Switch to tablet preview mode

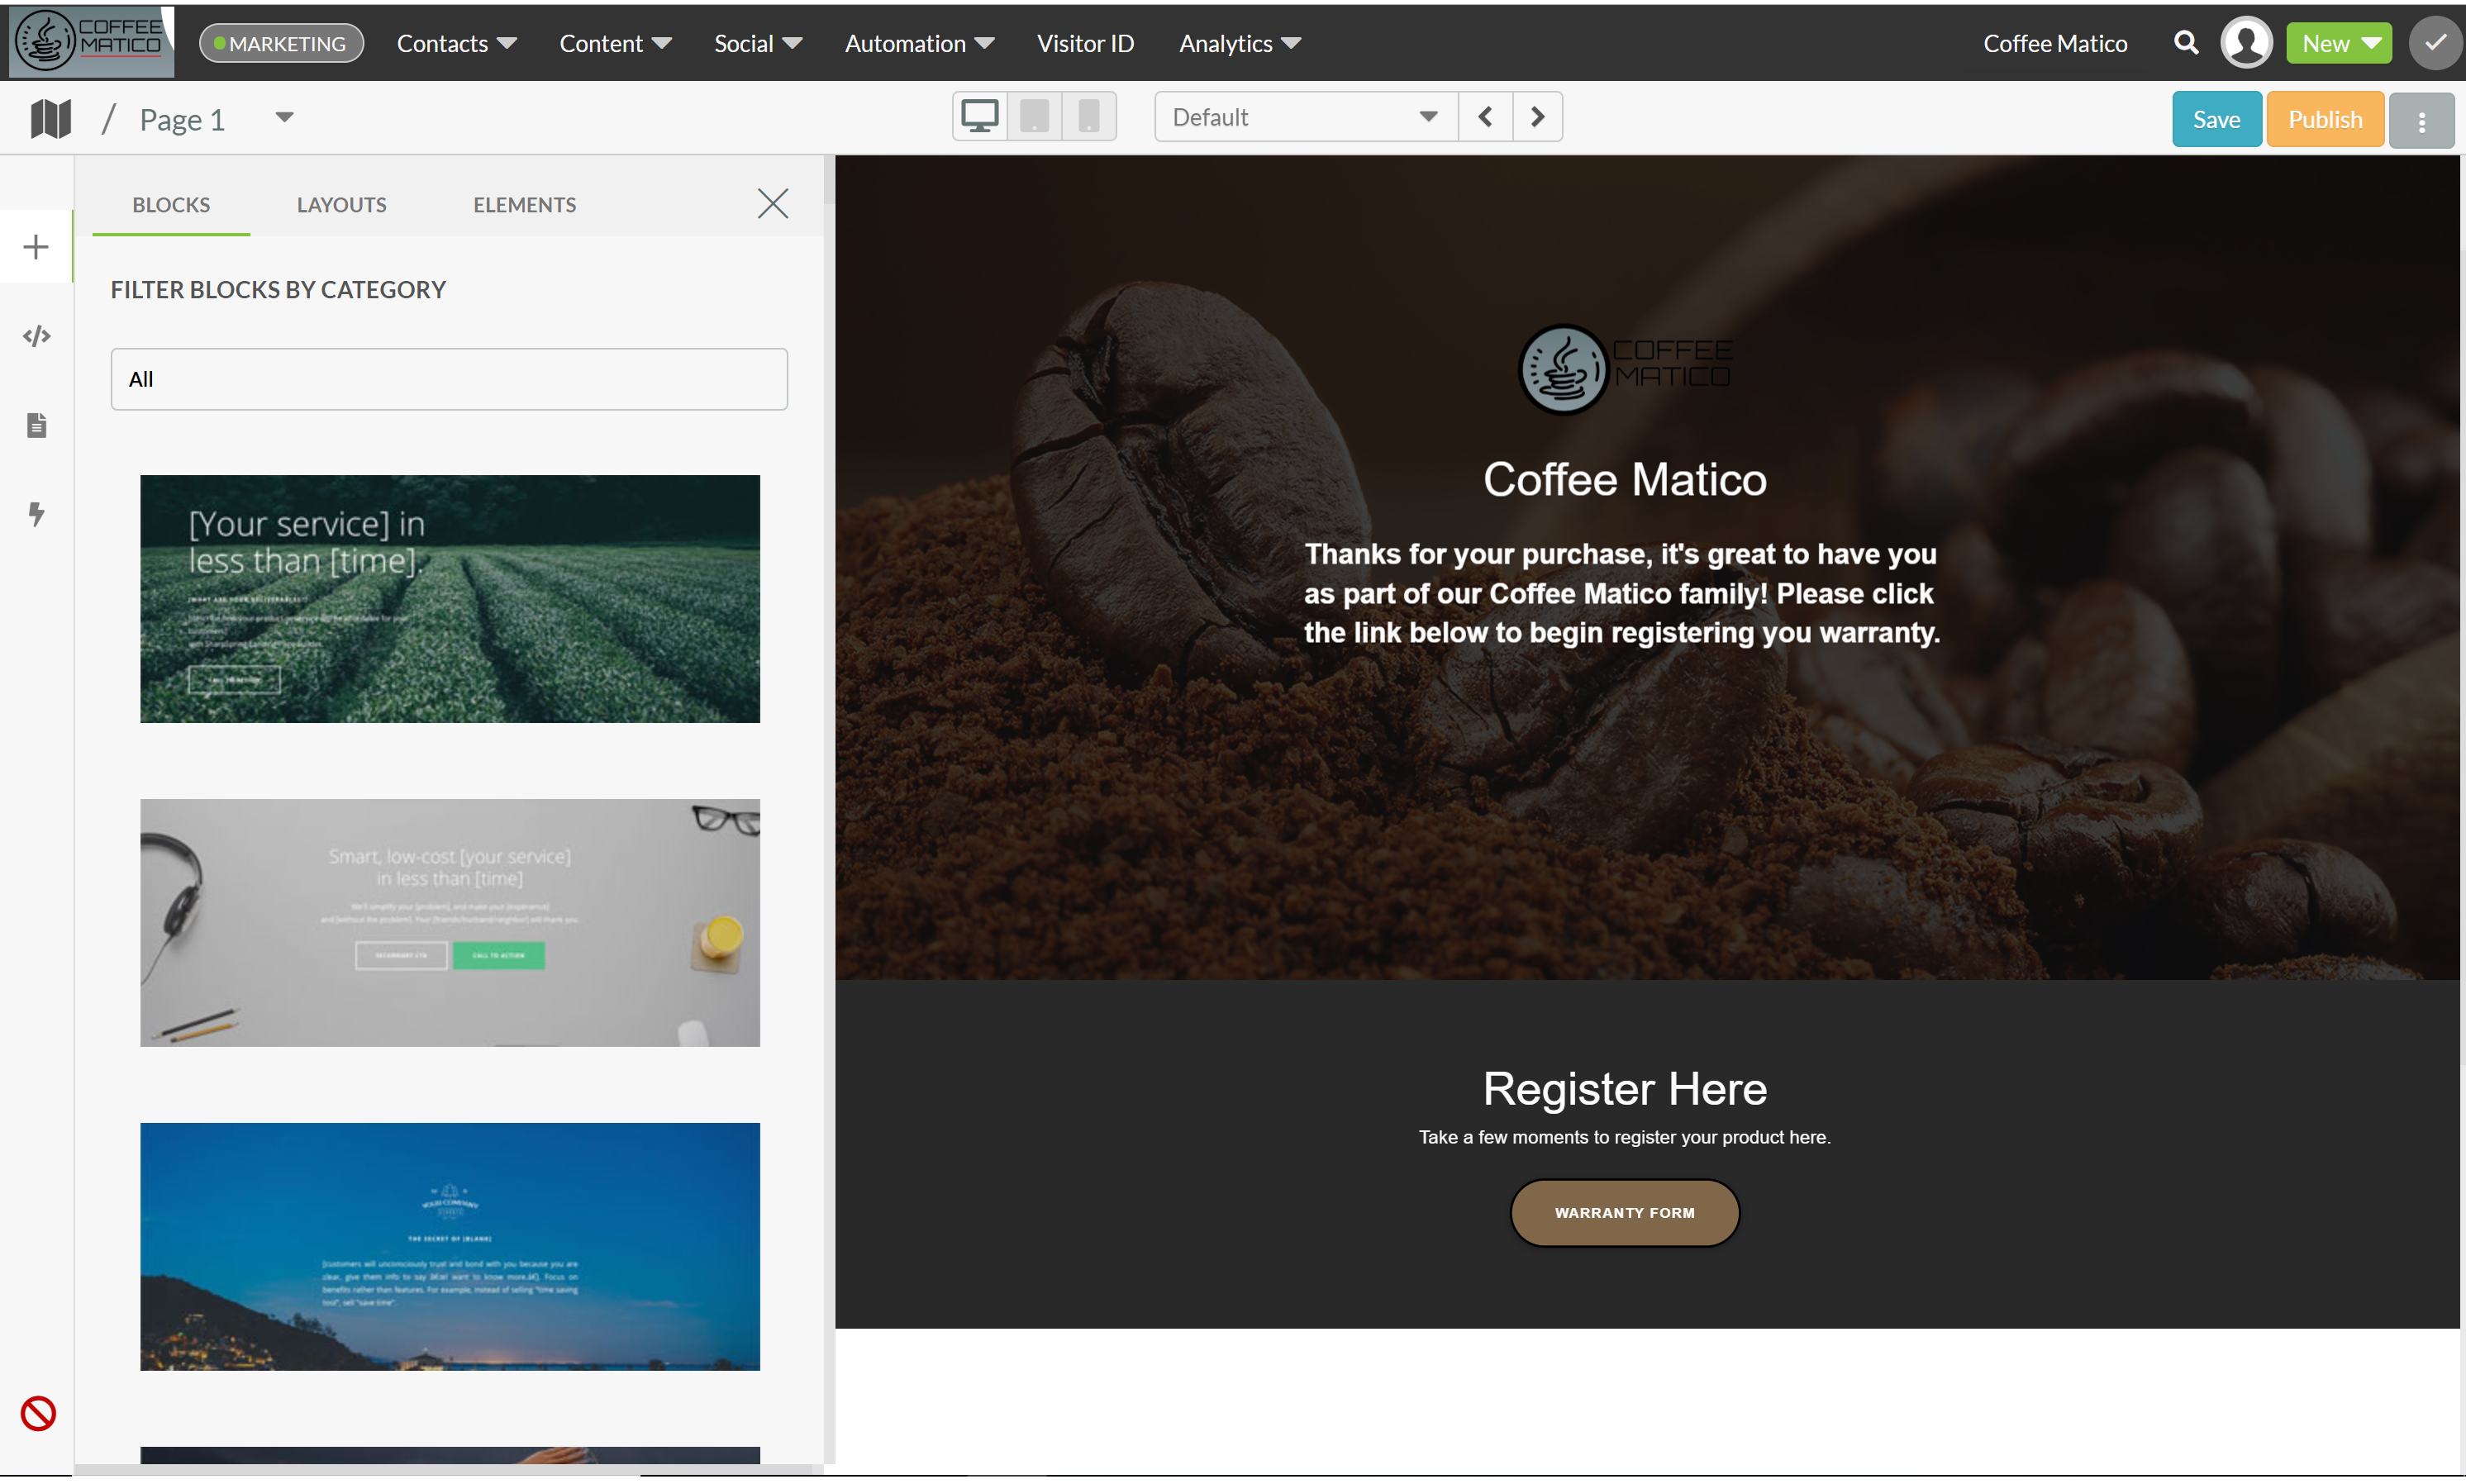pyautogui.click(x=1034, y=117)
